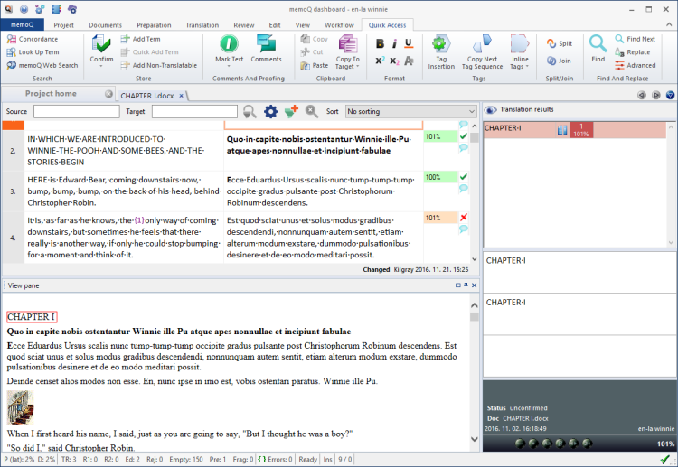The image size is (678, 467).
Task: Collapse the ribbon with the chevron
Action: click(669, 24)
